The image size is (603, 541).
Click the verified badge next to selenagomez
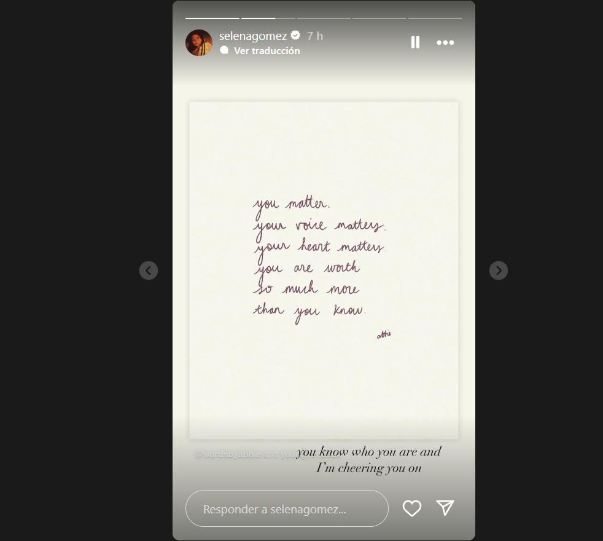pyautogui.click(x=295, y=36)
